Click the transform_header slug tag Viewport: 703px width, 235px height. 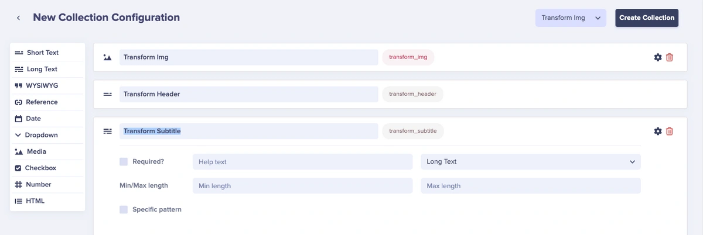pyautogui.click(x=412, y=94)
